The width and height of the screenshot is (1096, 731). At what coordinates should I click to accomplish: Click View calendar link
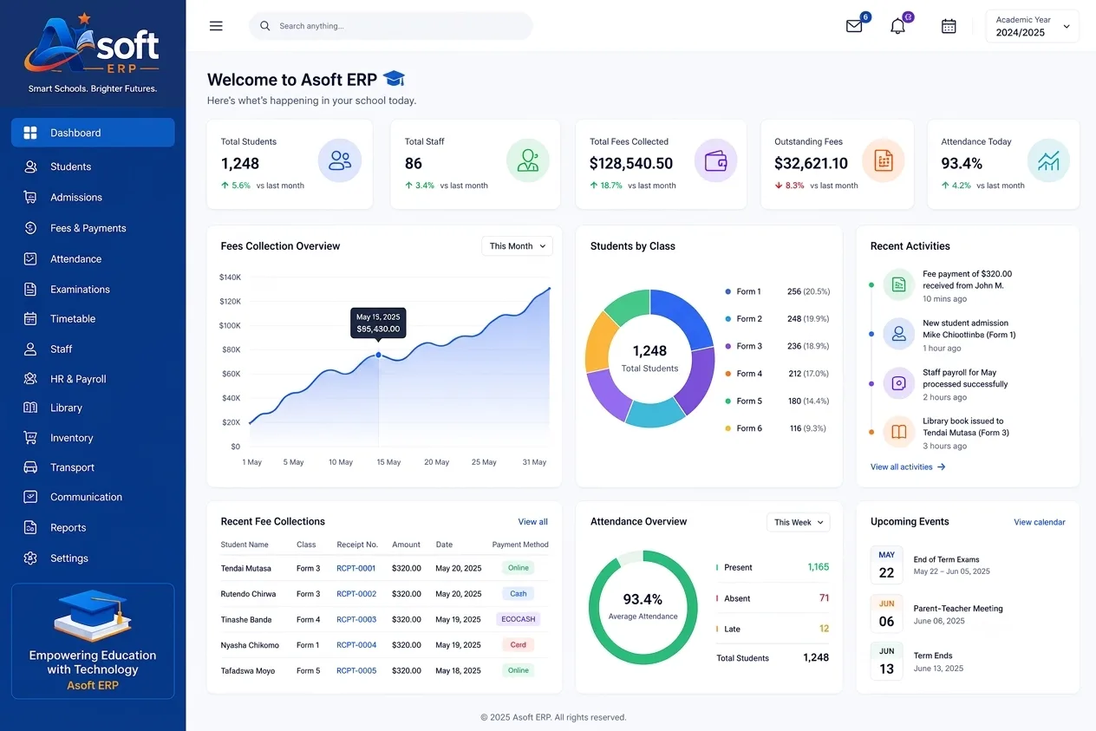(x=1040, y=522)
